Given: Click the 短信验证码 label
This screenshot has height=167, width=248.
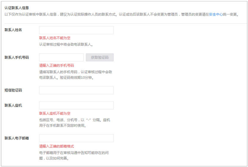Looking at the screenshot, I should coord(13,90).
